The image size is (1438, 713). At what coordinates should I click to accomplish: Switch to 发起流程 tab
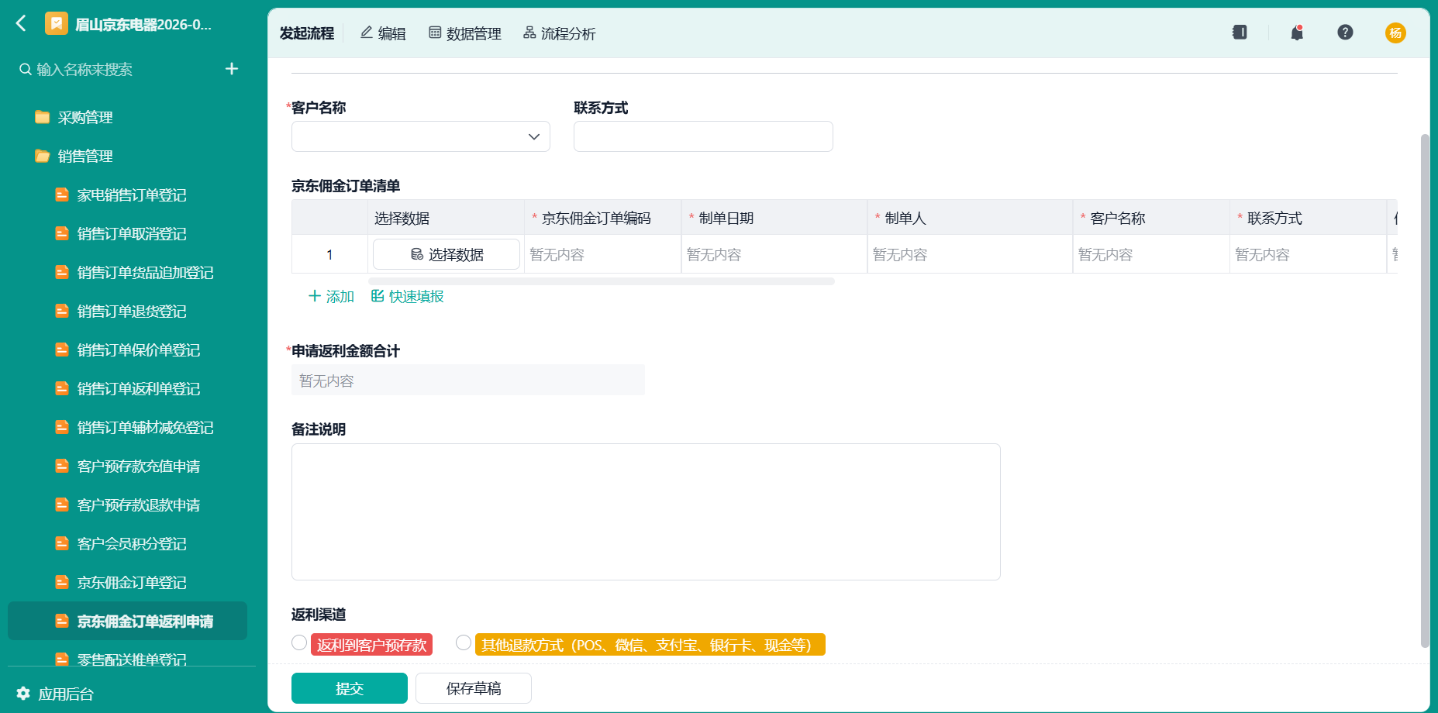[x=307, y=33]
